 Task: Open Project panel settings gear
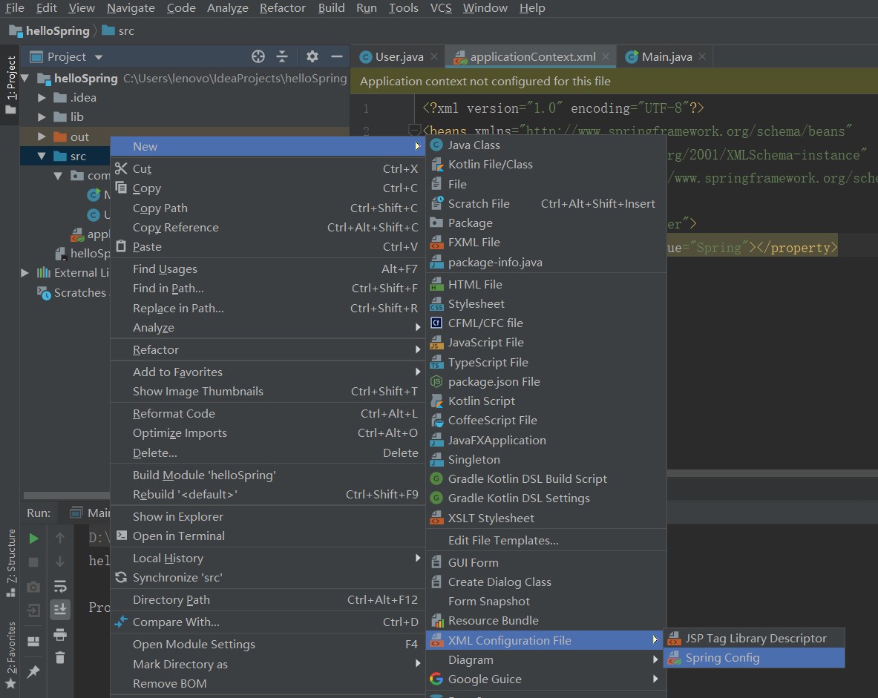312,56
